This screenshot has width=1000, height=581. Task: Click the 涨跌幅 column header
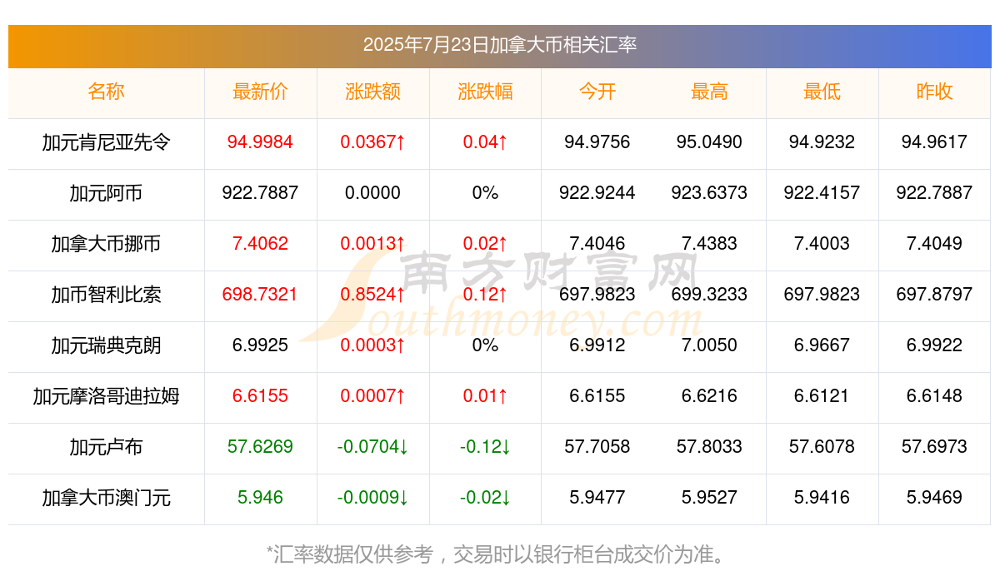tap(485, 92)
